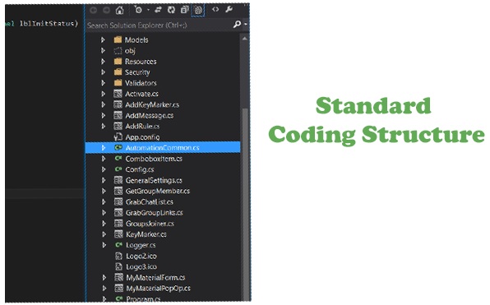
Task: Open the search options dropdown arrow
Action: point(246,24)
